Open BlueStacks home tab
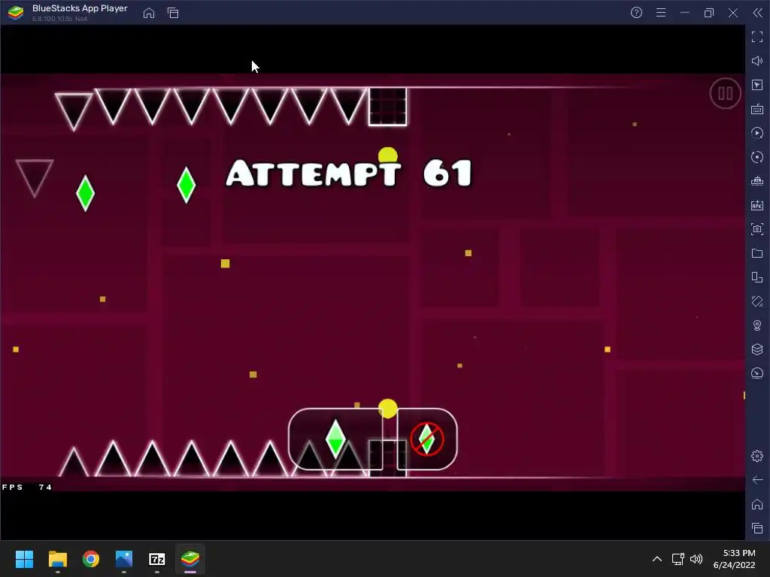The image size is (770, 577). pos(149,13)
